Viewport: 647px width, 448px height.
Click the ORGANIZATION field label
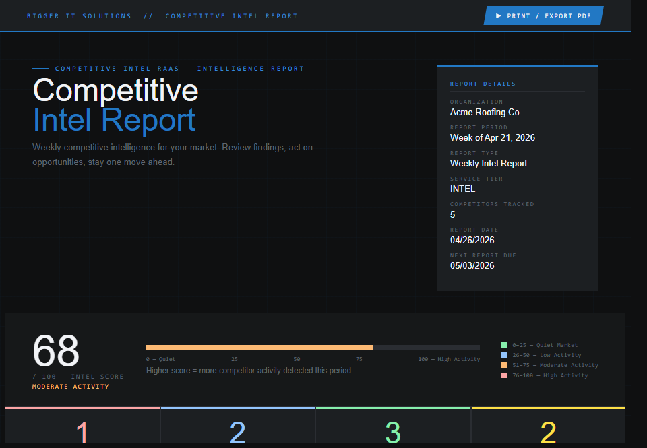[476, 102]
